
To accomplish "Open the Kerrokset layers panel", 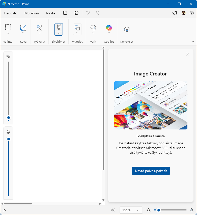I will coord(127,29).
